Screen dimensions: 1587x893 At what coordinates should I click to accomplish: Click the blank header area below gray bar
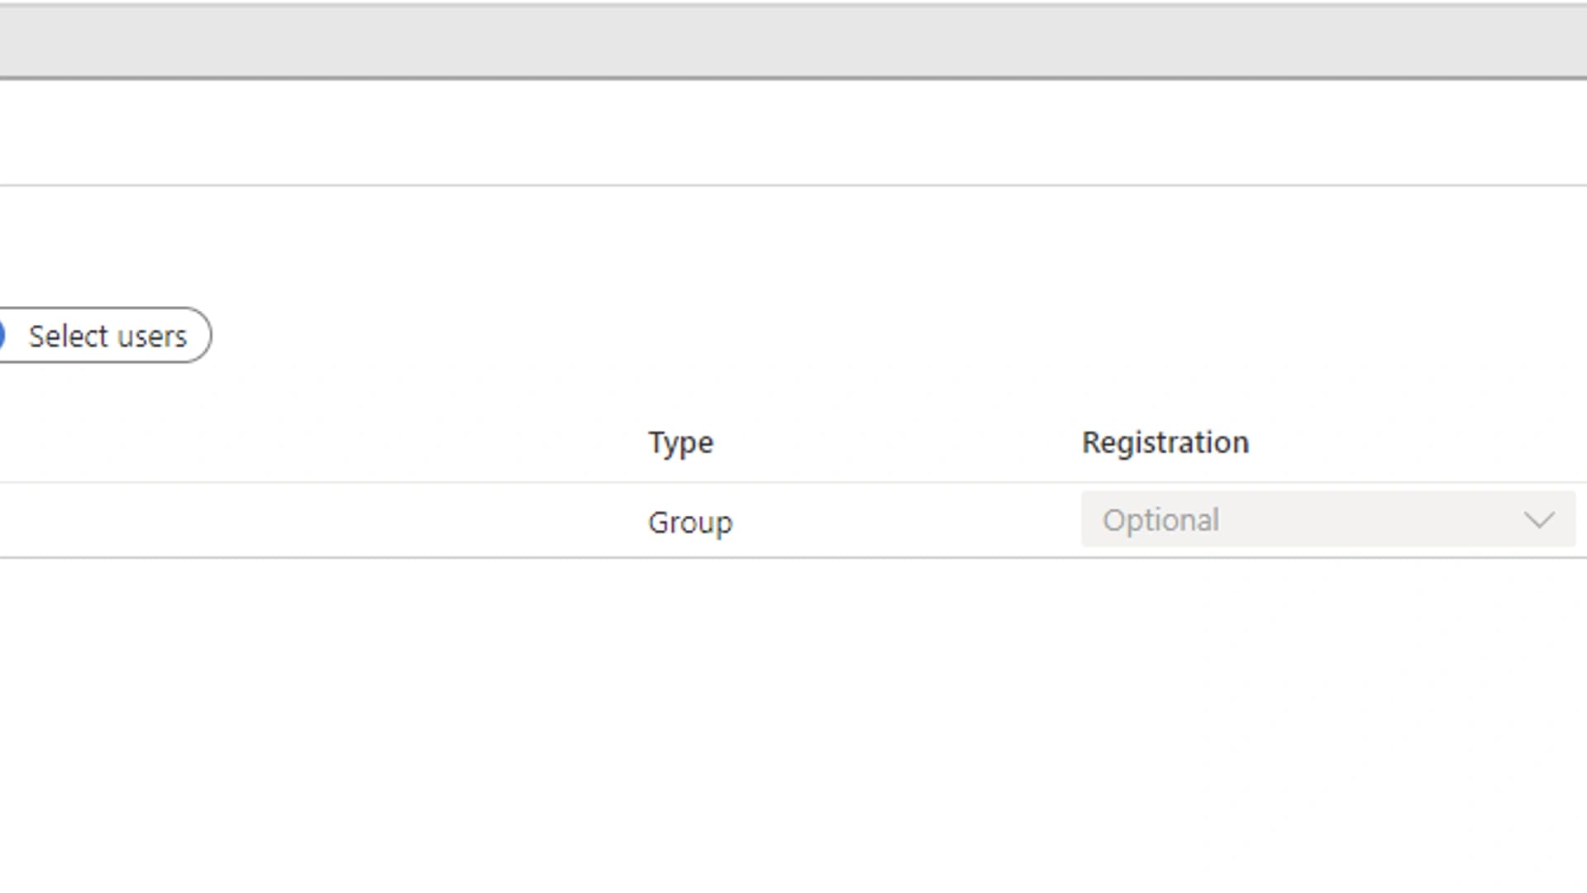tap(793, 132)
